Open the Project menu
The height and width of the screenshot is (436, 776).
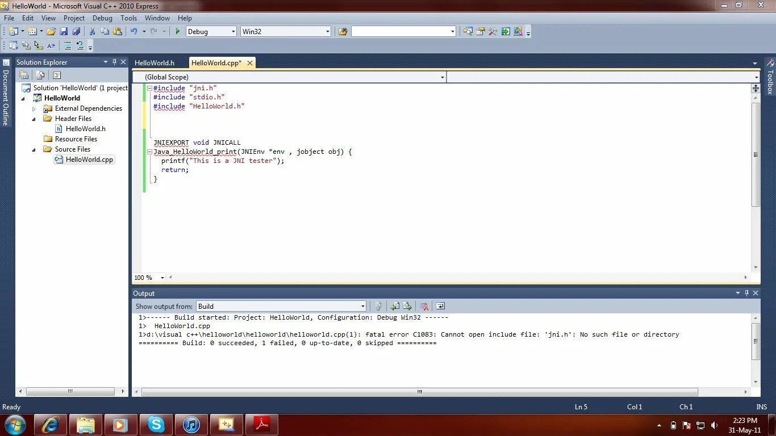tap(74, 18)
